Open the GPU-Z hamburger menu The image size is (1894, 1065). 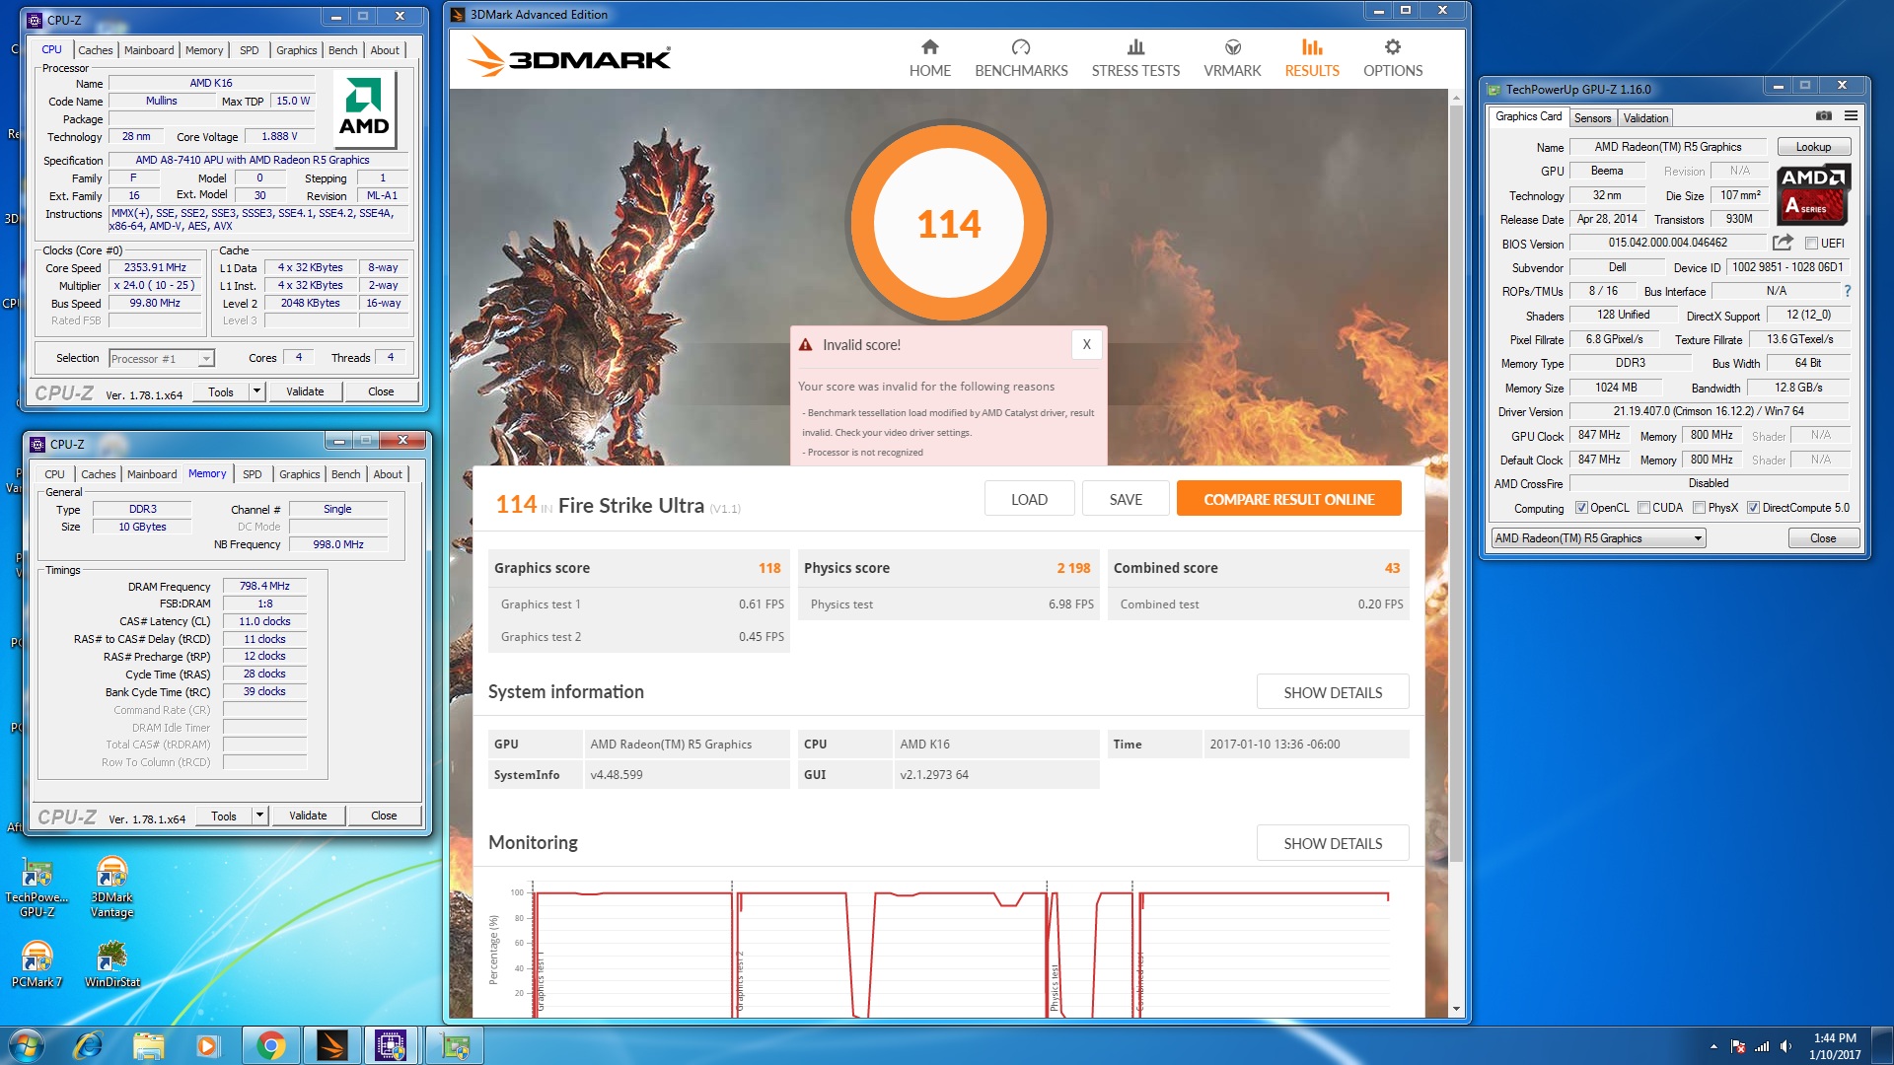point(1851,116)
